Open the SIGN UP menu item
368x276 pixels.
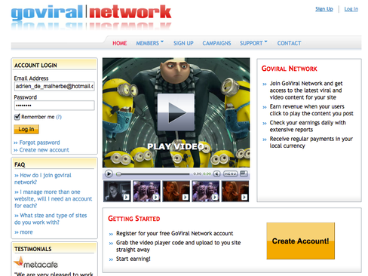[x=183, y=43]
